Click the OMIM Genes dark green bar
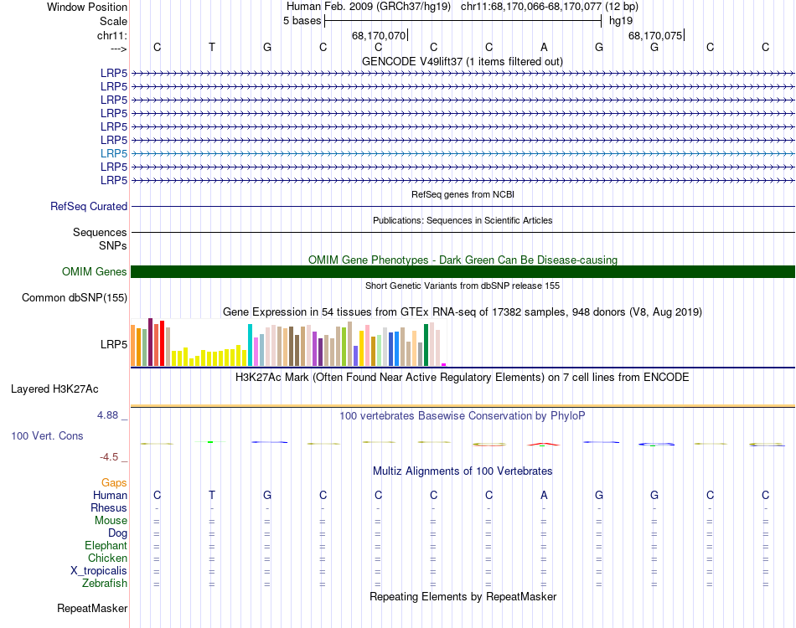796x628 pixels. 463,271
